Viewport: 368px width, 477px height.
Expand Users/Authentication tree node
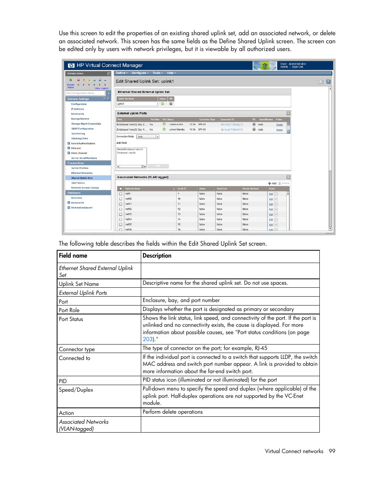(69, 143)
